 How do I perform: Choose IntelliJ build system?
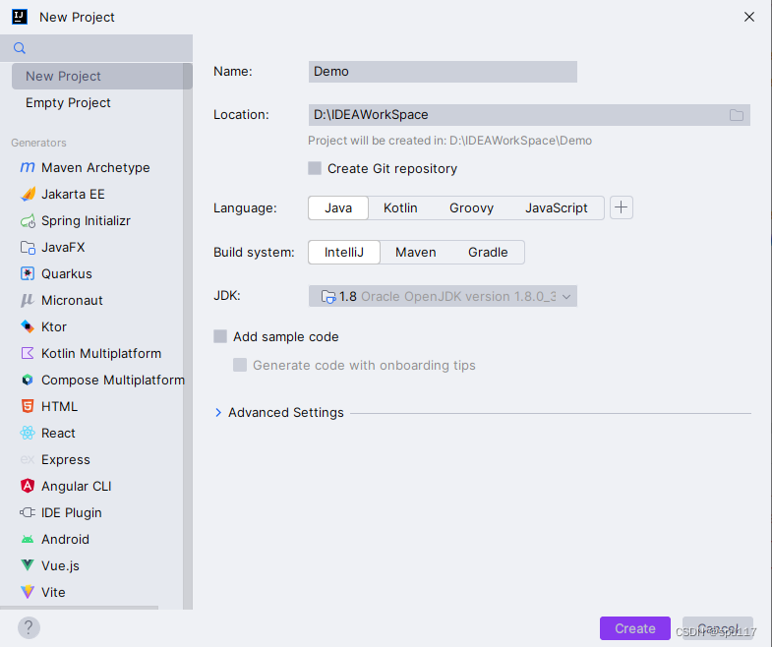tap(344, 252)
